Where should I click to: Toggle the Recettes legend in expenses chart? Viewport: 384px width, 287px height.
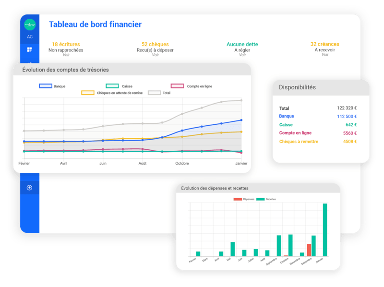tap(266, 199)
